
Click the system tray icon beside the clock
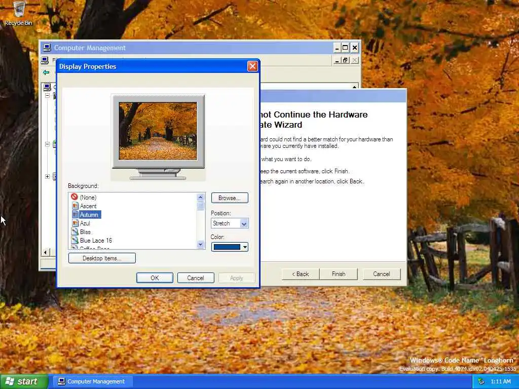[481, 382]
